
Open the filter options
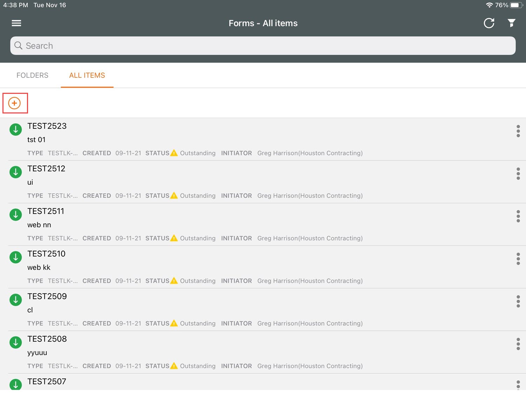tap(512, 23)
